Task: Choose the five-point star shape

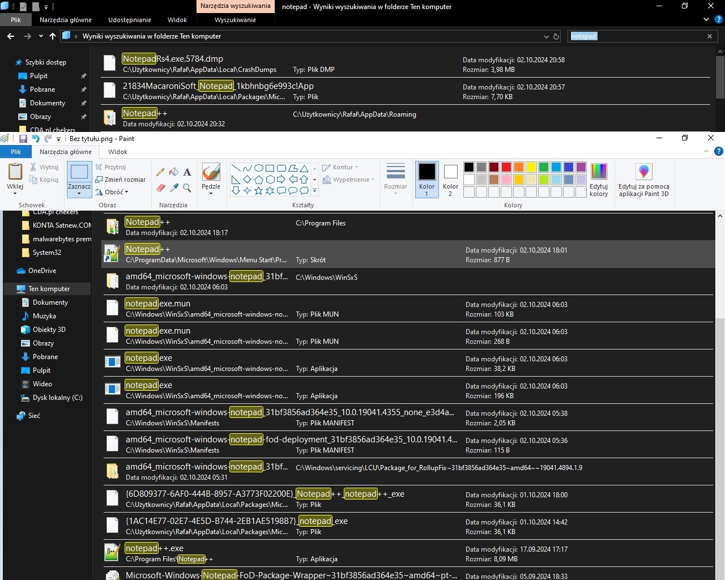Action: (x=258, y=191)
